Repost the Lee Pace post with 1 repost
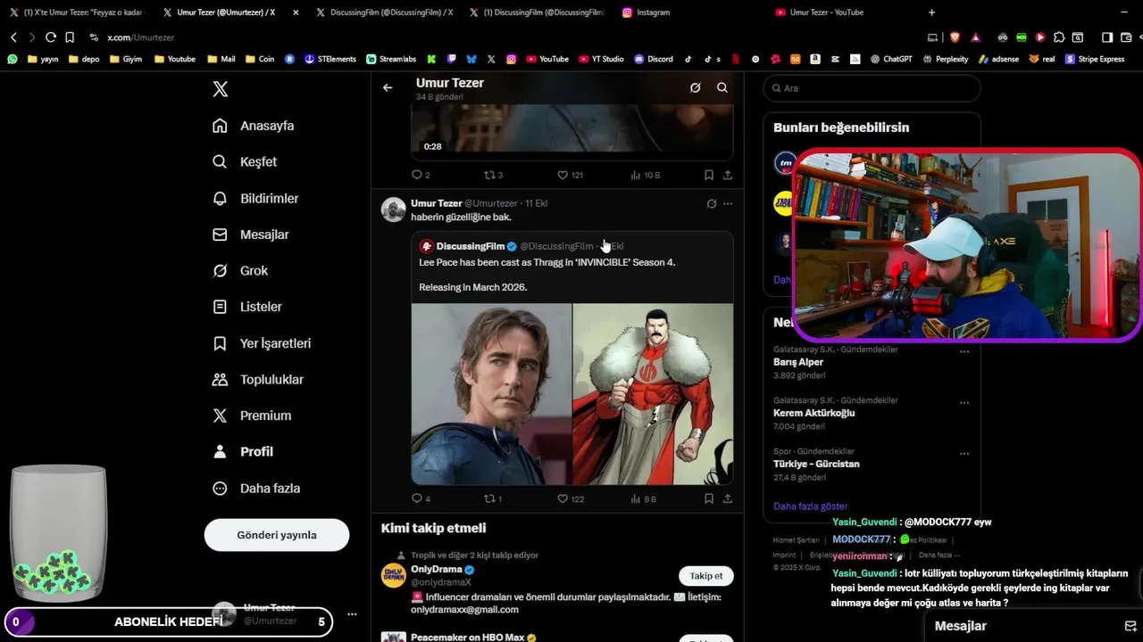The image size is (1143, 642). [x=492, y=498]
